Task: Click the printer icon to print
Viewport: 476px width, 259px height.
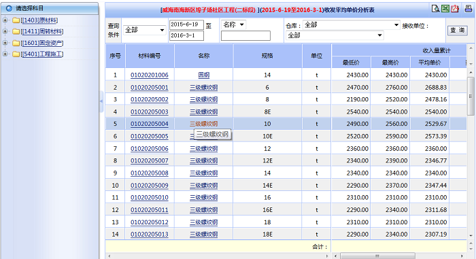Action: click(469, 9)
